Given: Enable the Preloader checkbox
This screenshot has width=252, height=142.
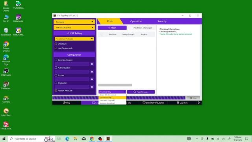Looking at the screenshot, I should click(56, 83).
